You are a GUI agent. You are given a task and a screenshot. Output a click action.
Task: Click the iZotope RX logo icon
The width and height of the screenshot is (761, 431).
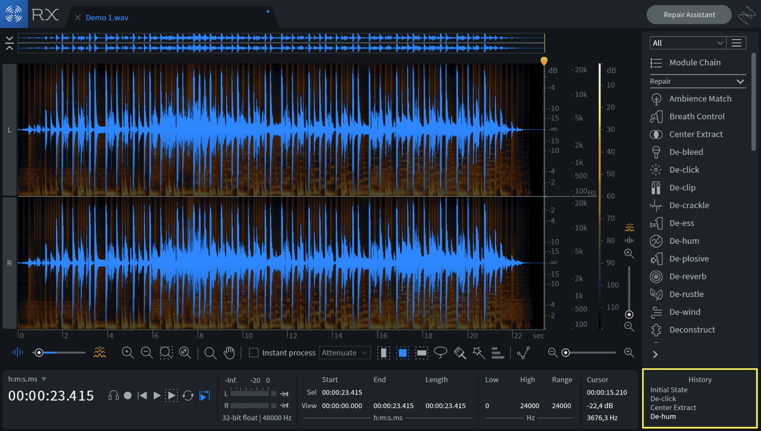(x=14, y=14)
